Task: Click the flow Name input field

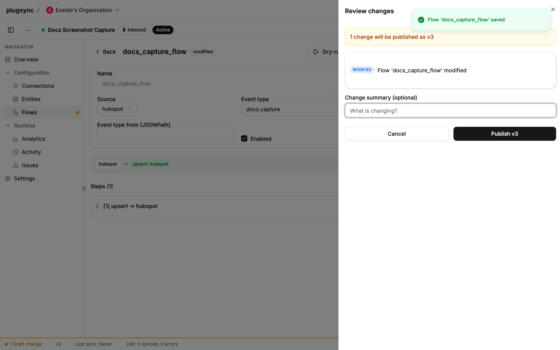Action: click(x=218, y=84)
